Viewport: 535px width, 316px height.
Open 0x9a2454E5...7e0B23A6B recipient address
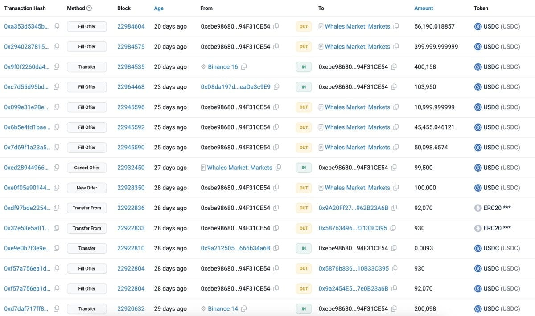click(354, 288)
